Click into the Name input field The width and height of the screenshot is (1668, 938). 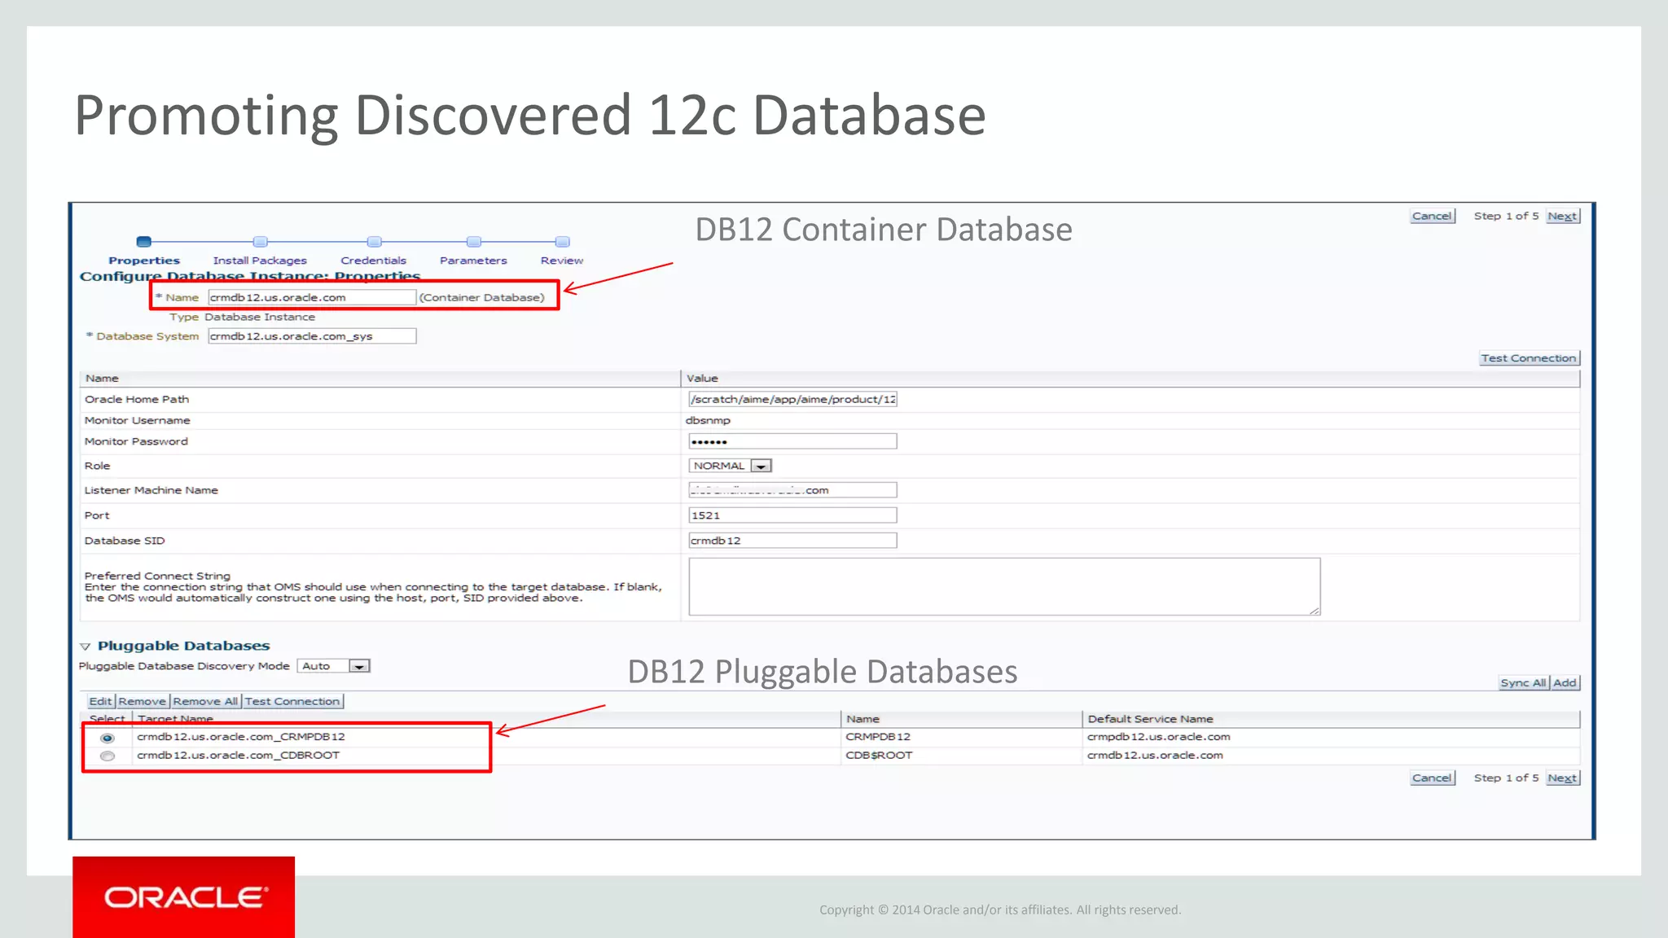312,297
